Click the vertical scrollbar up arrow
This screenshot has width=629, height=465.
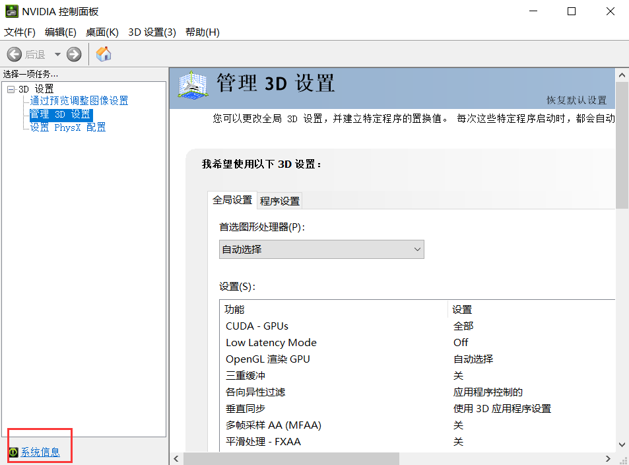click(x=622, y=75)
